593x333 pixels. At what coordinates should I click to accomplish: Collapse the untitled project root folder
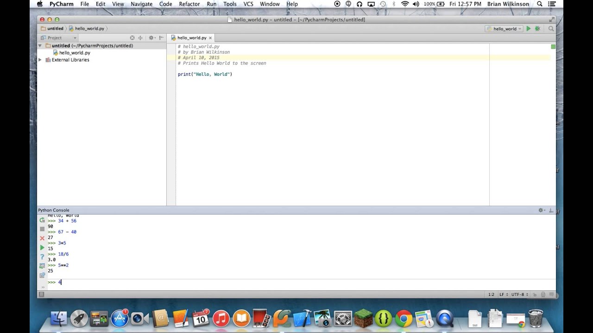click(x=40, y=46)
